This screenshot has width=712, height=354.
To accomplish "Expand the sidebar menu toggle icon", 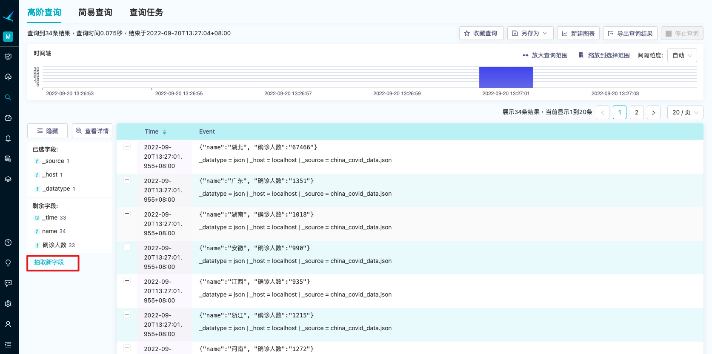I will [8, 345].
